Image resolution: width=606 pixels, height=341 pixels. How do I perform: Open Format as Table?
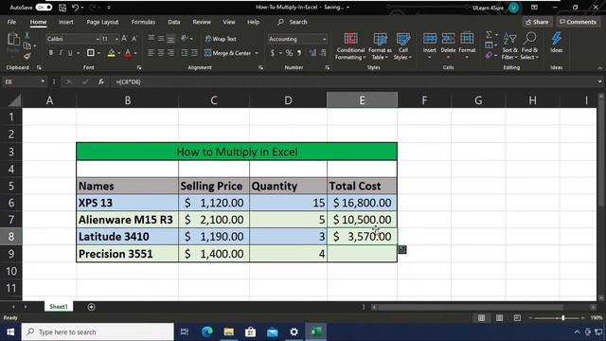380,46
